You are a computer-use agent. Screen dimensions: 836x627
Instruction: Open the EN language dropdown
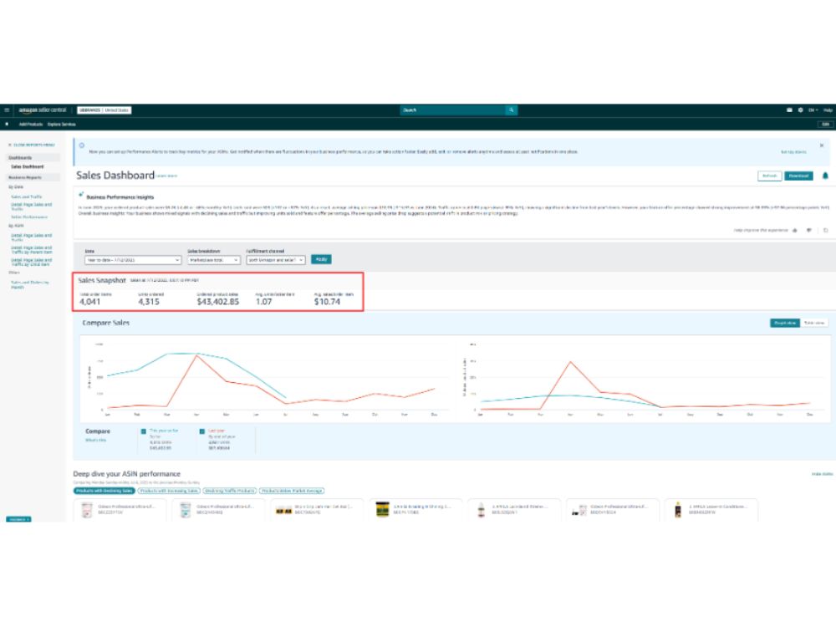tap(813, 110)
